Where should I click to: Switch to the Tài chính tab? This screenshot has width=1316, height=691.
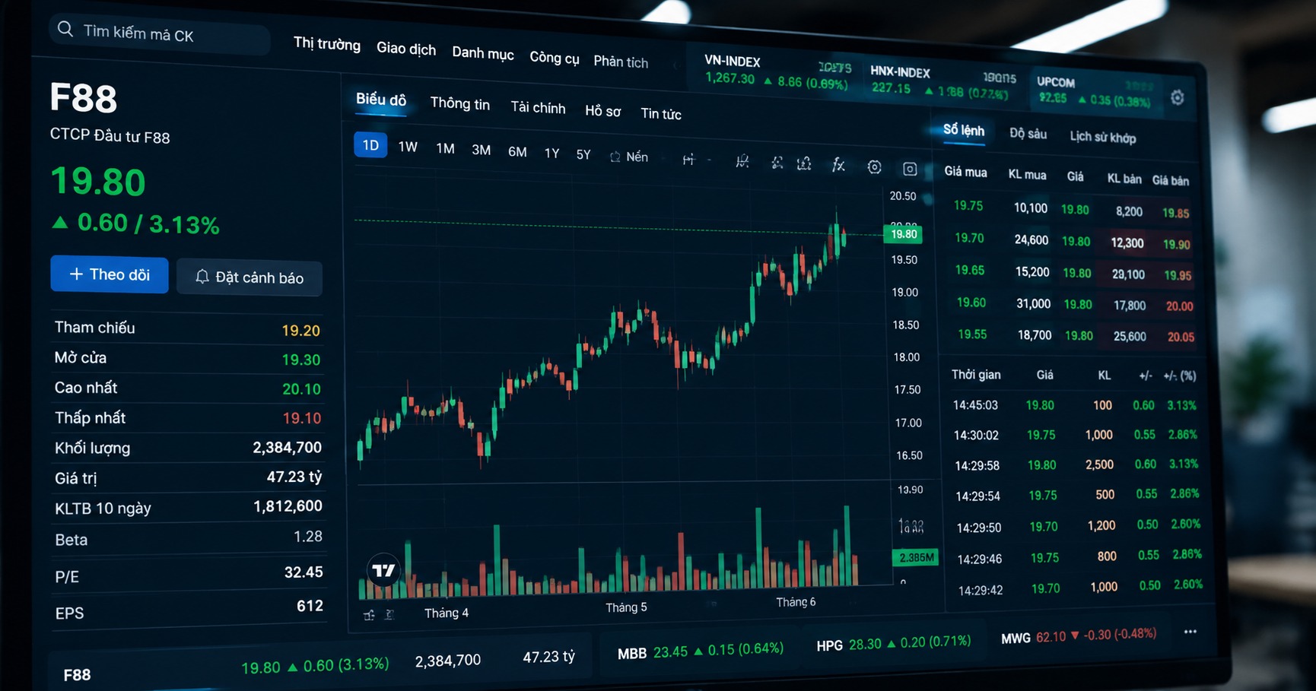[x=538, y=107]
